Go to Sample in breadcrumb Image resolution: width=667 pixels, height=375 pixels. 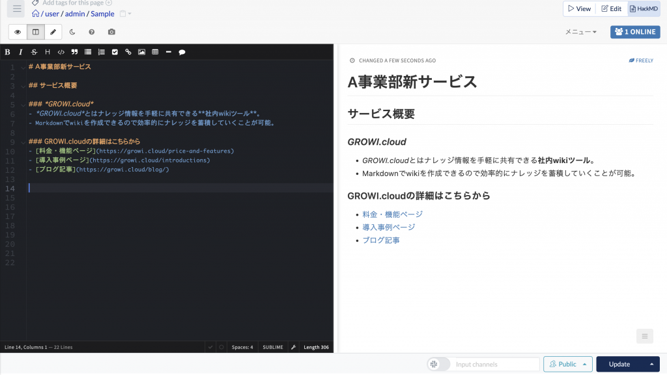point(102,14)
